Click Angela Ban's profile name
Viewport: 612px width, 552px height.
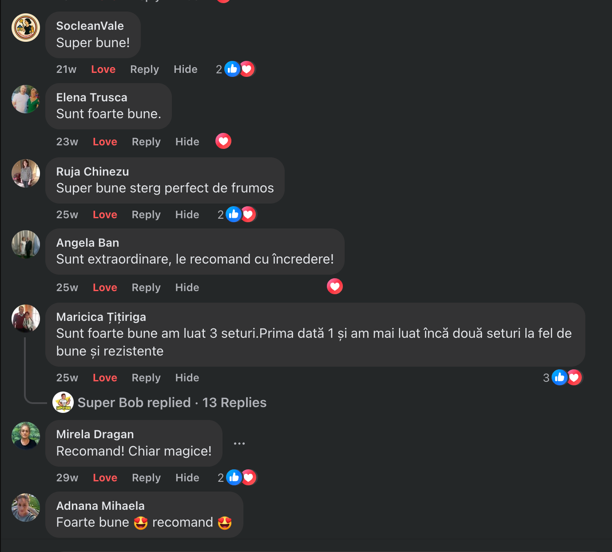click(x=87, y=243)
